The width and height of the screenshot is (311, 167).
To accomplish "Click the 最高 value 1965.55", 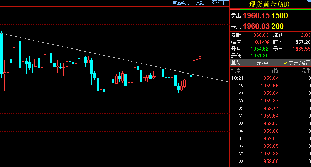I will point(301,49).
